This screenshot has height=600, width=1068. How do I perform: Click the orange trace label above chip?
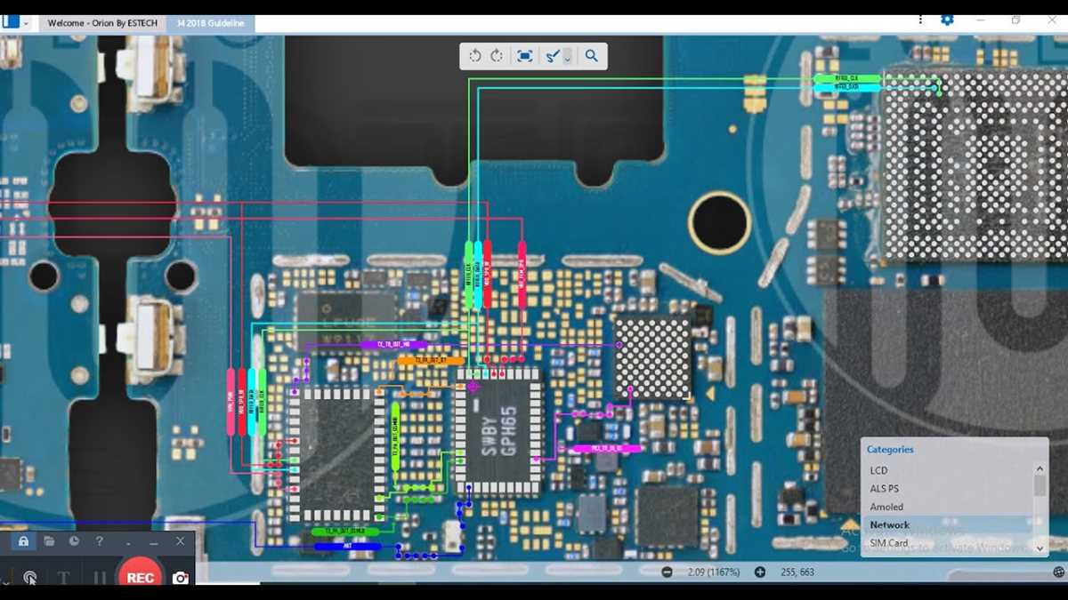430,361
